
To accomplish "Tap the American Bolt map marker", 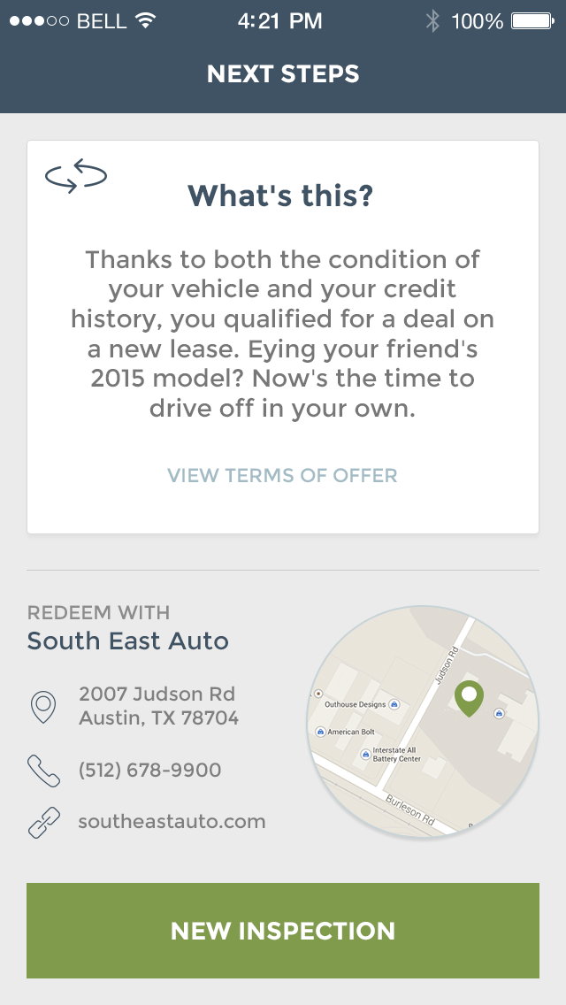I will click(320, 733).
